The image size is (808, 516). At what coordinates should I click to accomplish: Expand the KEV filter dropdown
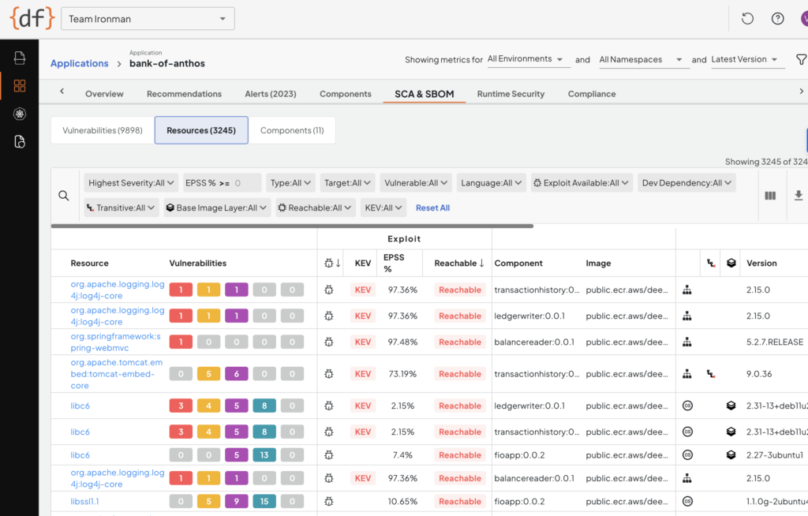click(383, 208)
